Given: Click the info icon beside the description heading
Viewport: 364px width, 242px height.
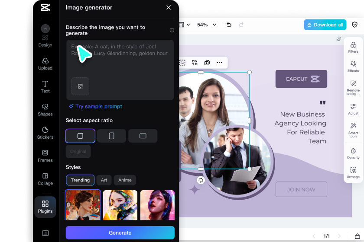Looking at the screenshot, I should point(172,30).
